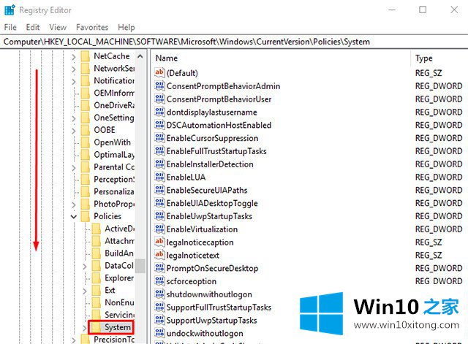This screenshot has width=468, height=344.
Task: Expand the Parental Controls tree node
Action: 74,167
